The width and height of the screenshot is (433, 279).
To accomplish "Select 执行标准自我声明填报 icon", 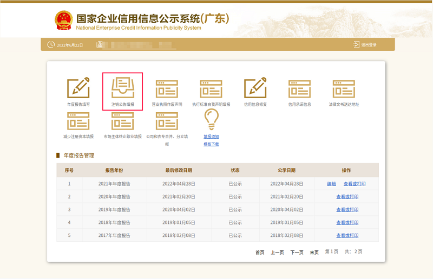I will pos(211,89).
